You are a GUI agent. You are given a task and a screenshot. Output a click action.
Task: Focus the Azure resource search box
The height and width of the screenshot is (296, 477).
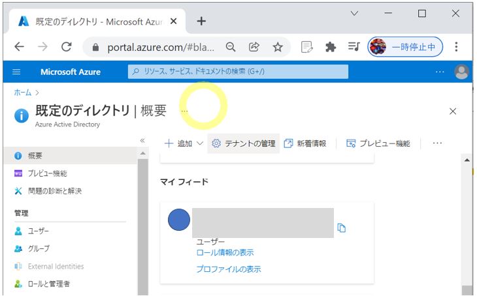click(x=238, y=72)
